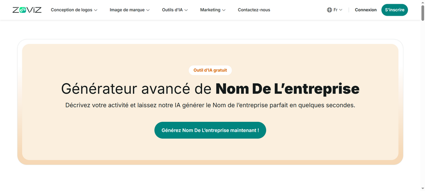Open the Marketing menu
The width and height of the screenshot is (425, 191).
210,10
